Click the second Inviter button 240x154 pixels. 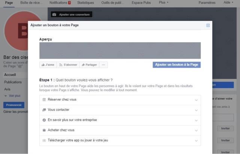pyautogui.click(x=225, y=141)
